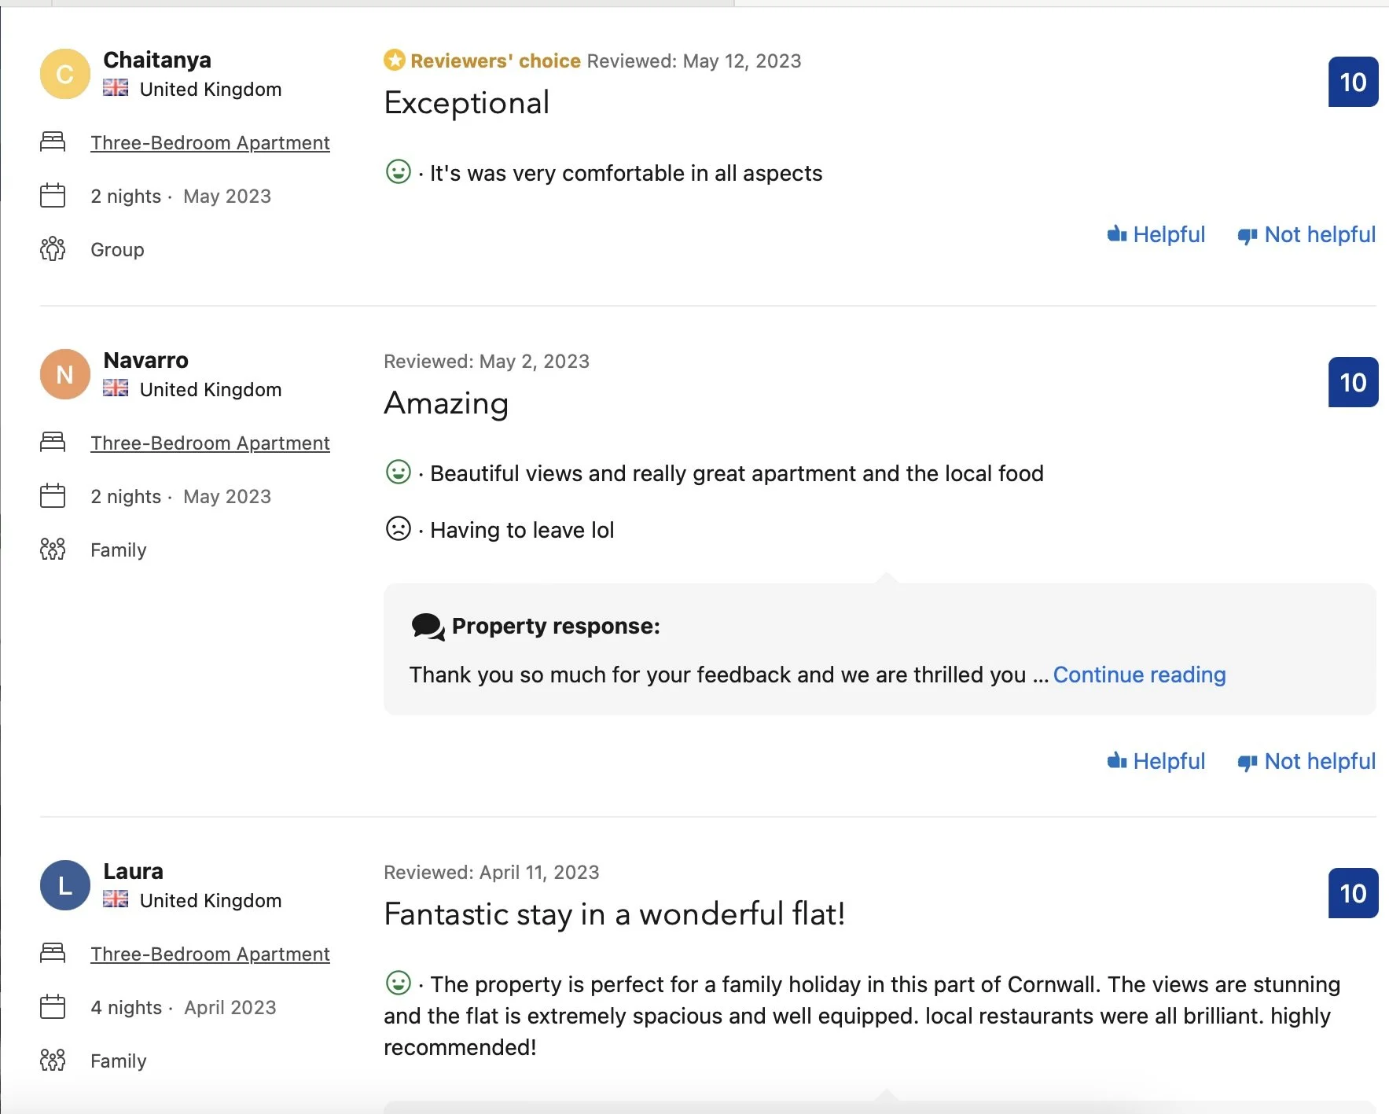Expand property response with Continue reading
Viewport: 1389px width, 1114px height.
tap(1139, 675)
